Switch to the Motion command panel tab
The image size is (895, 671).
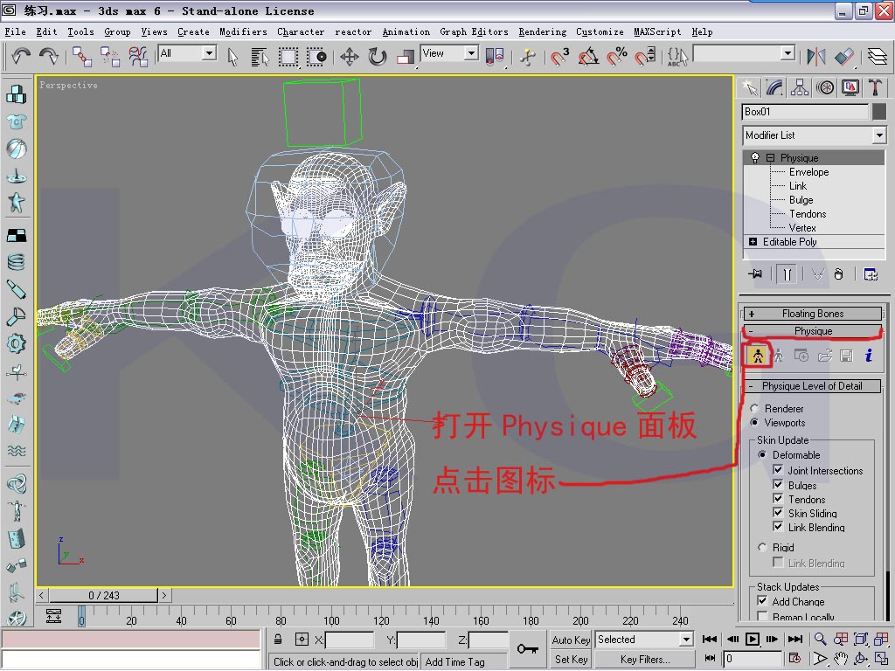click(825, 87)
